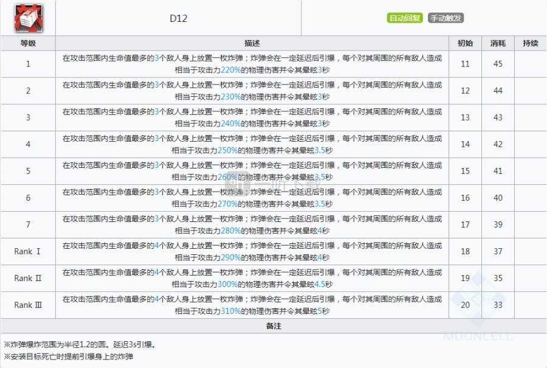Click initial SP value 11
547x368 pixels.
(x=465, y=64)
